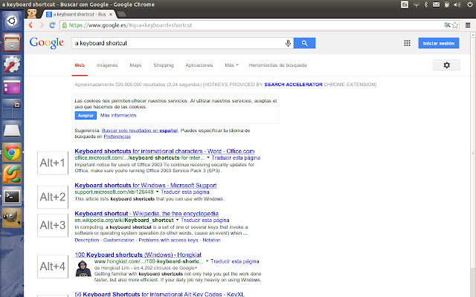The height and width of the screenshot is (297, 476).
Task: Click the page vertical scrollbar
Action: coord(473,151)
